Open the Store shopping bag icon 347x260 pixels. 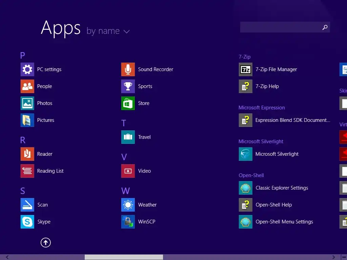coord(128,103)
